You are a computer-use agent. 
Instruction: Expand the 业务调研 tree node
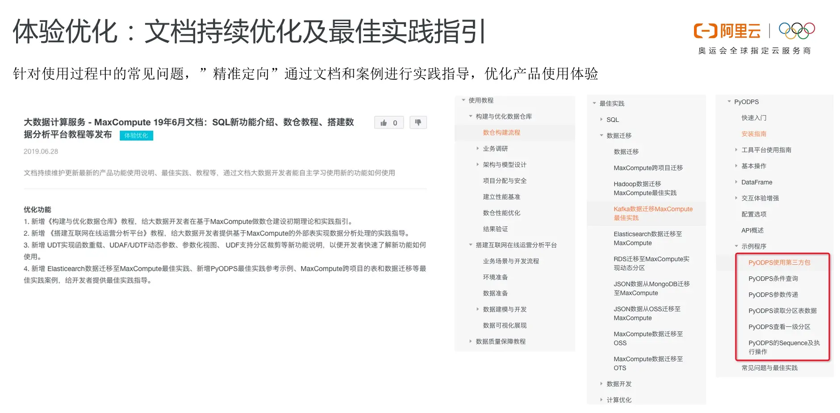[x=478, y=148]
